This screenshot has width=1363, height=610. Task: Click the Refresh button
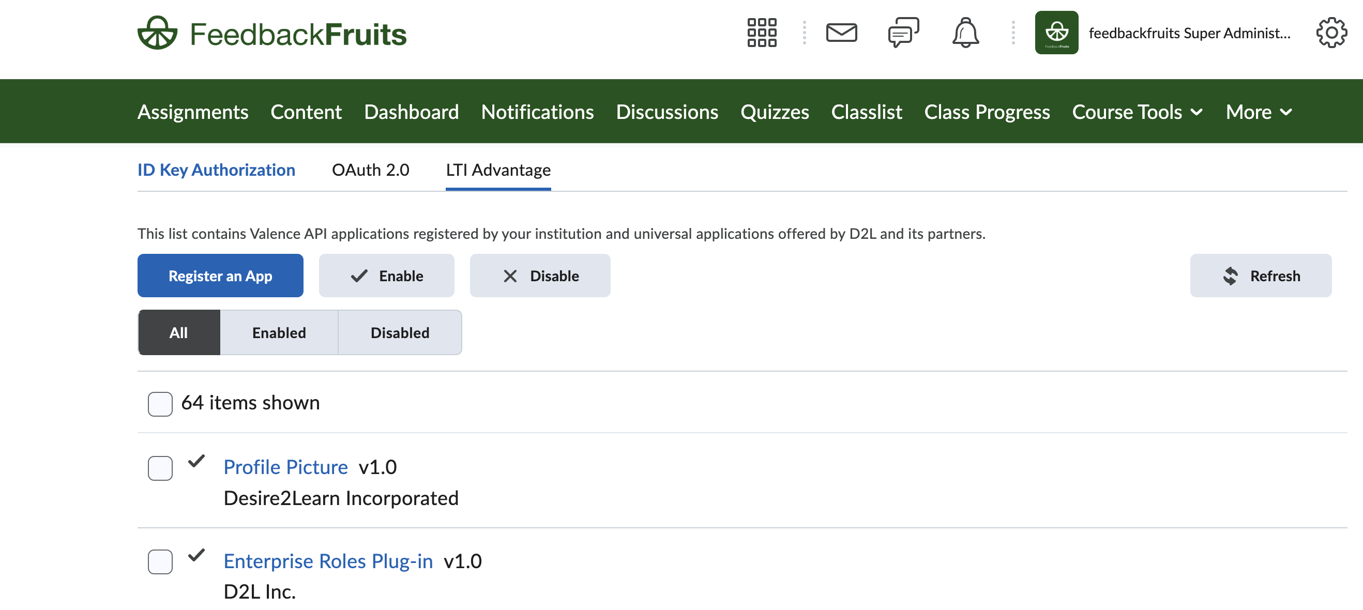click(1260, 276)
